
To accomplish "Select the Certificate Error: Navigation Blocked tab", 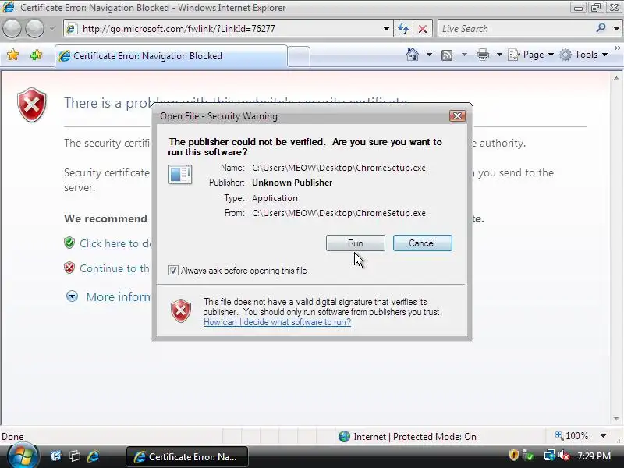I will (171, 56).
